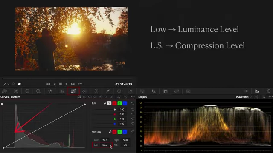273x153 pixels.
Task: Open the Color Warper palette
Action: tap(84, 91)
